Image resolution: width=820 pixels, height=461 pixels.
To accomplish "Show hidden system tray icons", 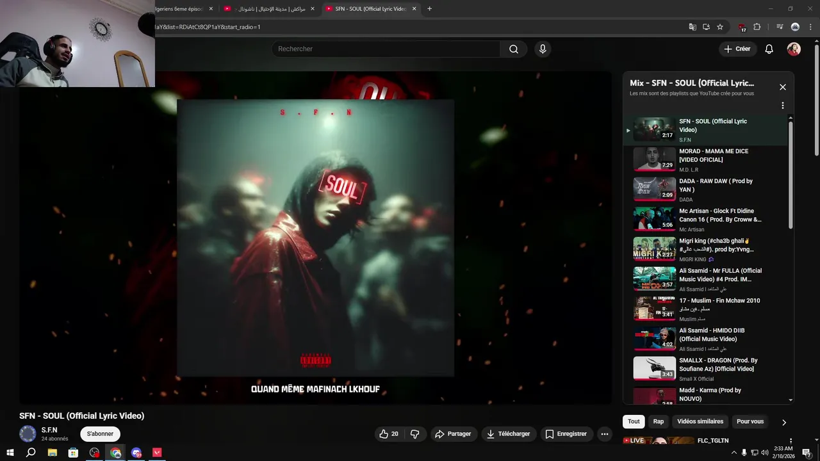I will pyautogui.click(x=734, y=453).
